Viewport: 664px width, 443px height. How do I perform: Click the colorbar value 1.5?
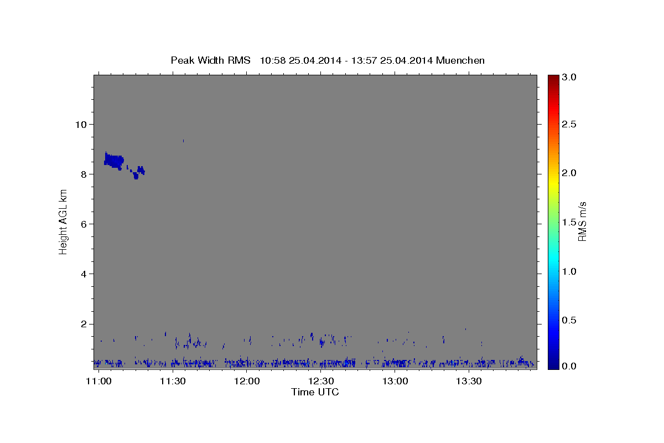569,222
